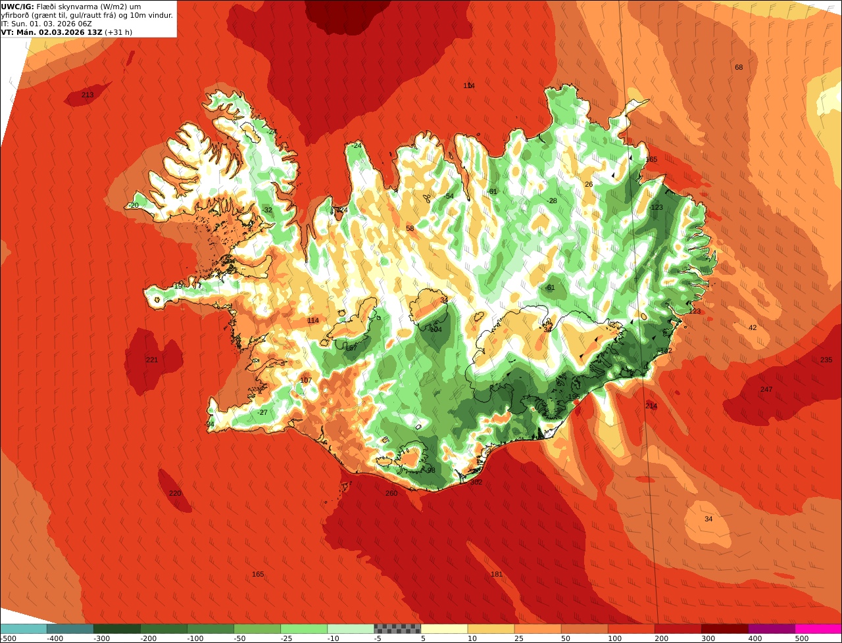Click the coastal flux value '260'
842x643 pixels.
coord(391,494)
